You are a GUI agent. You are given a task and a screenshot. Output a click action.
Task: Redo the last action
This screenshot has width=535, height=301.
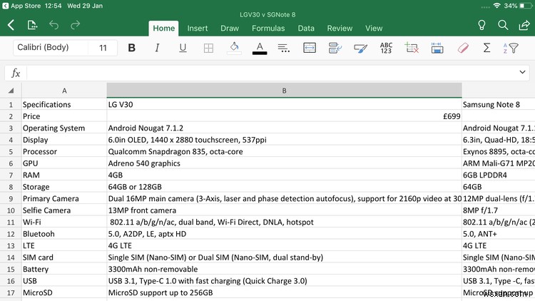click(75, 25)
